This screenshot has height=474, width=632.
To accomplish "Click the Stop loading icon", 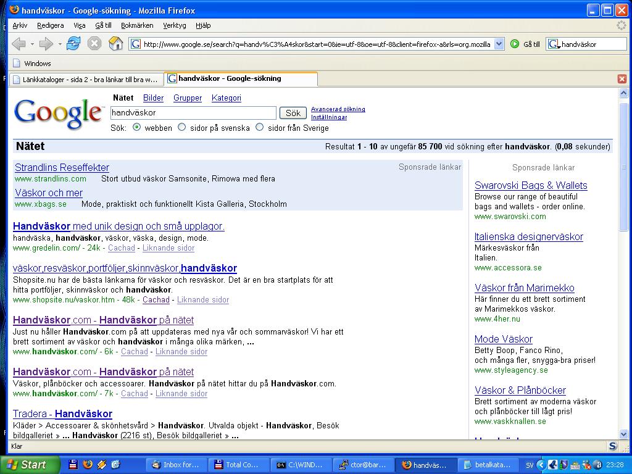I will tap(94, 43).
